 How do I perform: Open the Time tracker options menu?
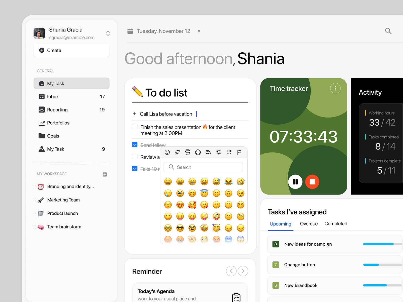(x=335, y=88)
